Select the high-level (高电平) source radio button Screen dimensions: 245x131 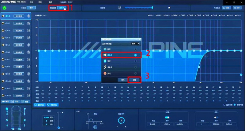tap(135, 55)
